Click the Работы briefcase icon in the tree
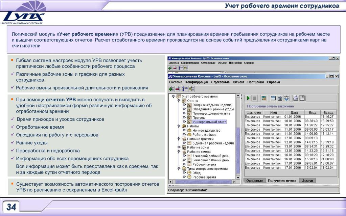The width and height of the screenshot is (346, 216). (x=184, y=126)
